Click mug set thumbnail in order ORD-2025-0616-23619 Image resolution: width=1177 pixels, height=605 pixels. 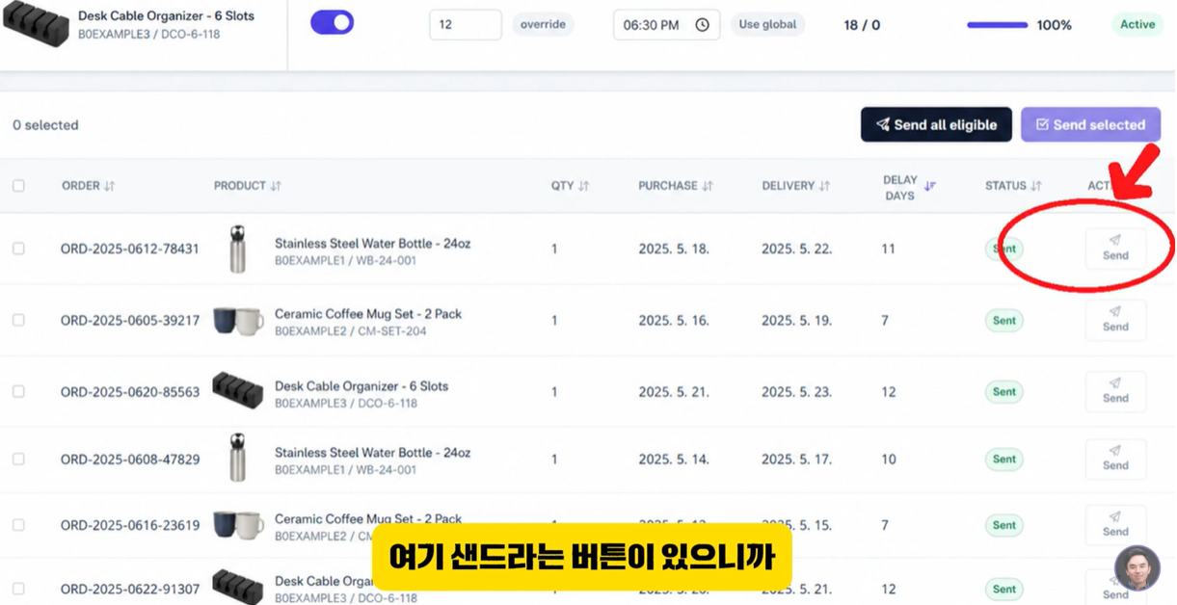point(237,526)
